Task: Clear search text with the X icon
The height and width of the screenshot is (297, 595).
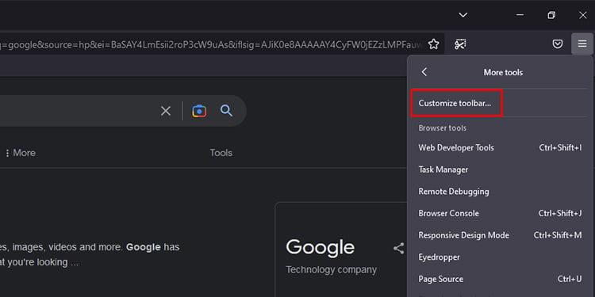Action: 166,111
